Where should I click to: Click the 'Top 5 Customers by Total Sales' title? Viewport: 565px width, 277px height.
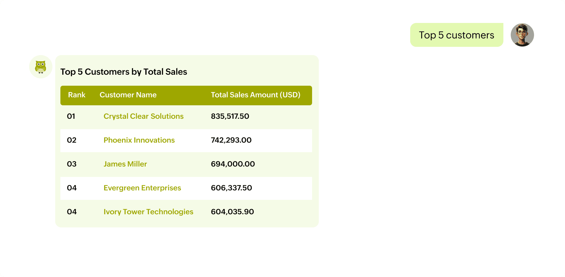pos(124,72)
